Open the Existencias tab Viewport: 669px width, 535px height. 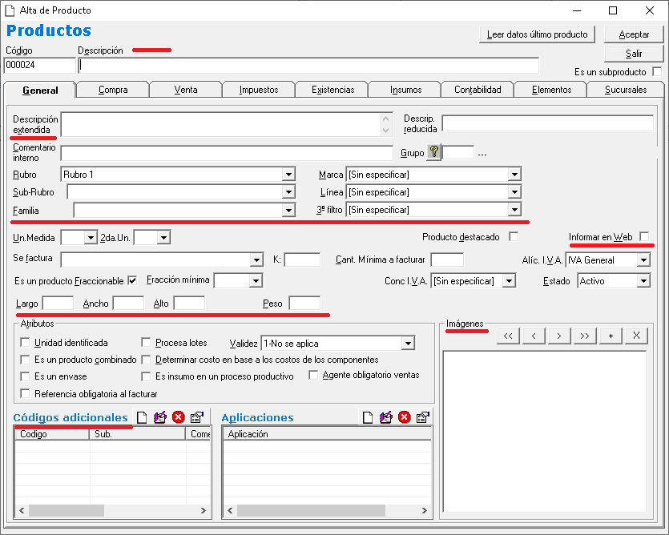(332, 90)
